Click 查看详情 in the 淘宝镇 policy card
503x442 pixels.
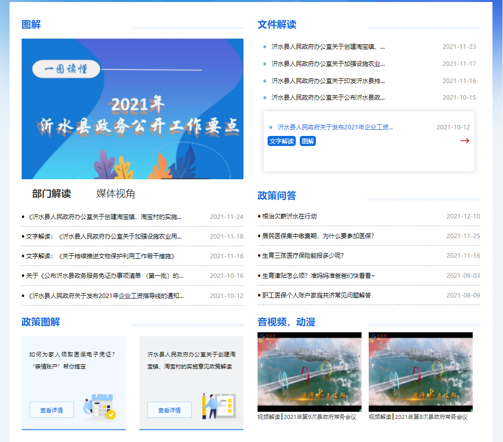pyautogui.click(x=170, y=410)
